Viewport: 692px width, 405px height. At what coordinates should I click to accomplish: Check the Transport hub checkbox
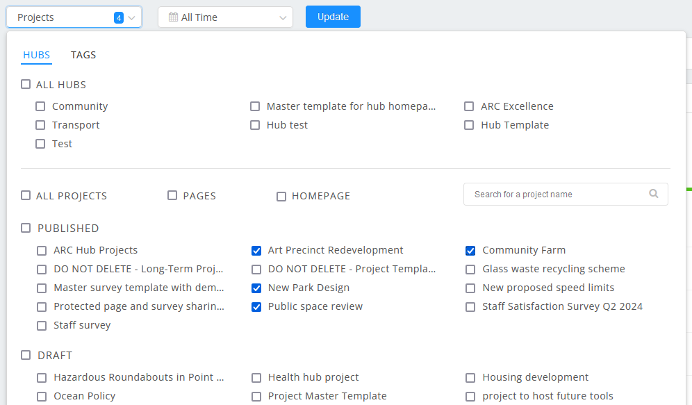coord(40,125)
